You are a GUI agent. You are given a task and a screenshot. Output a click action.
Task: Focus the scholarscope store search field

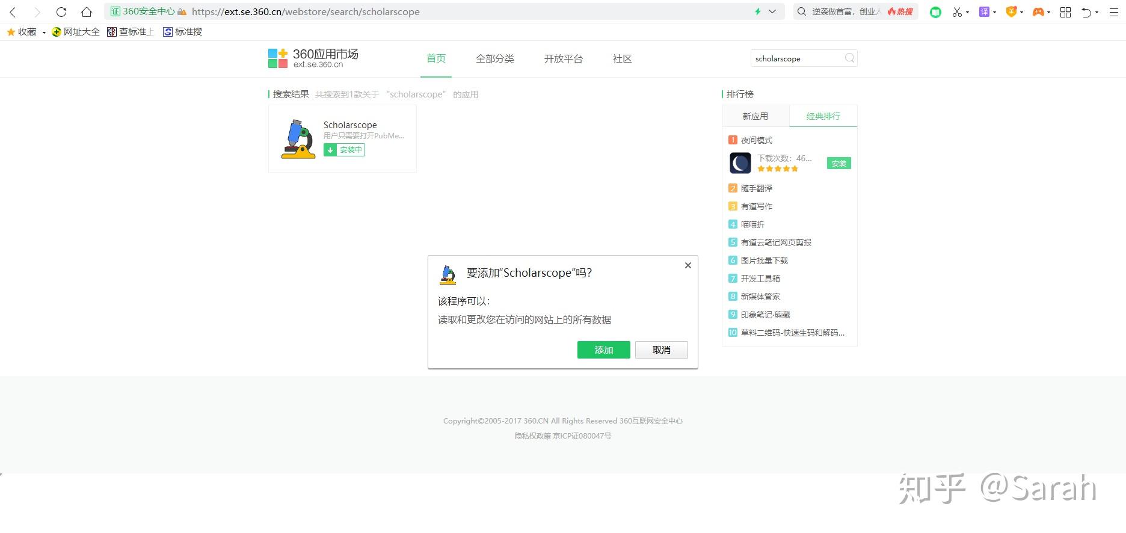pyautogui.click(x=796, y=58)
